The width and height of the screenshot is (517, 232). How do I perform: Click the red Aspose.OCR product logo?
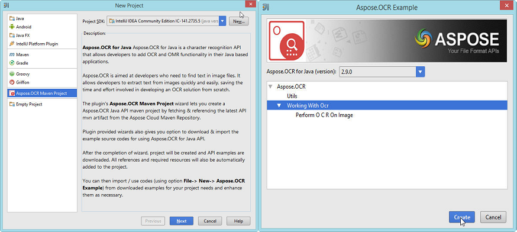[x=286, y=41]
